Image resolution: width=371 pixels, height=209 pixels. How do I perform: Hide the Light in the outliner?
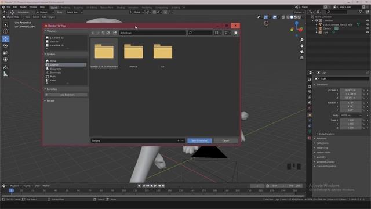point(368,32)
